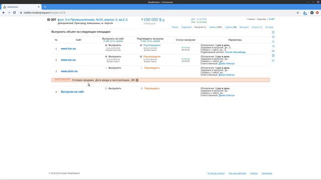Click the cart icon in right sidebar
This screenshot has height=180, width=321.
click(273, 41)
